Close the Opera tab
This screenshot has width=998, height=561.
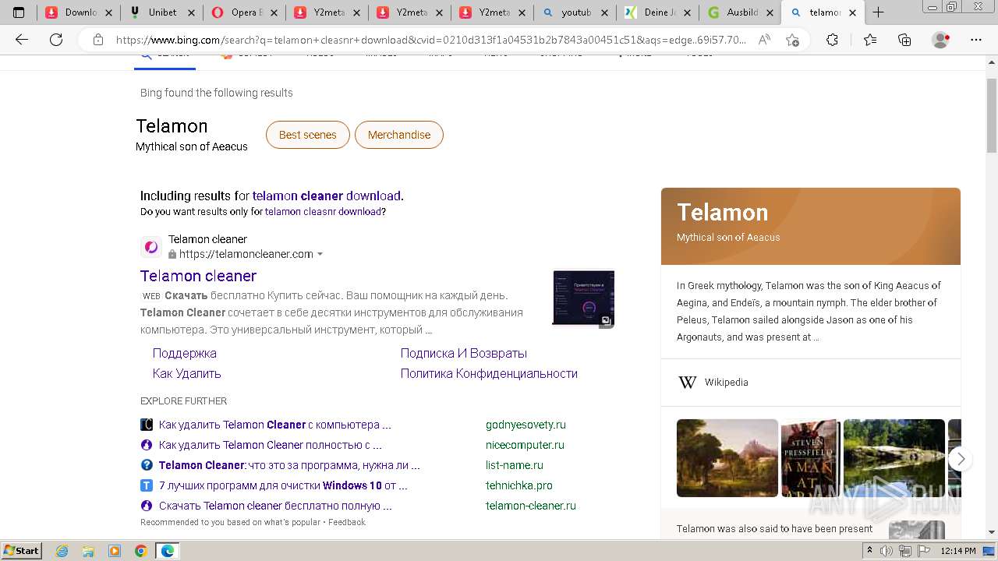274,12
